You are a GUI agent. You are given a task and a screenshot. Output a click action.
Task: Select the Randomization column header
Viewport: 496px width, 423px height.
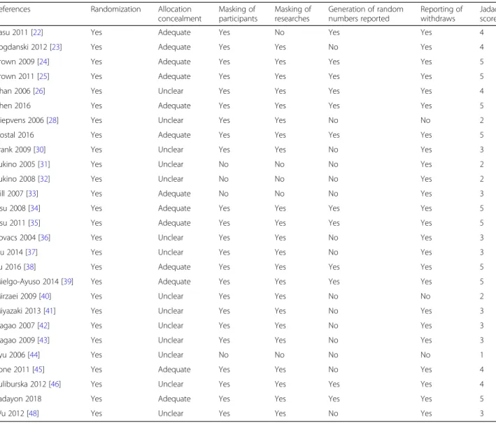(115, 9)
